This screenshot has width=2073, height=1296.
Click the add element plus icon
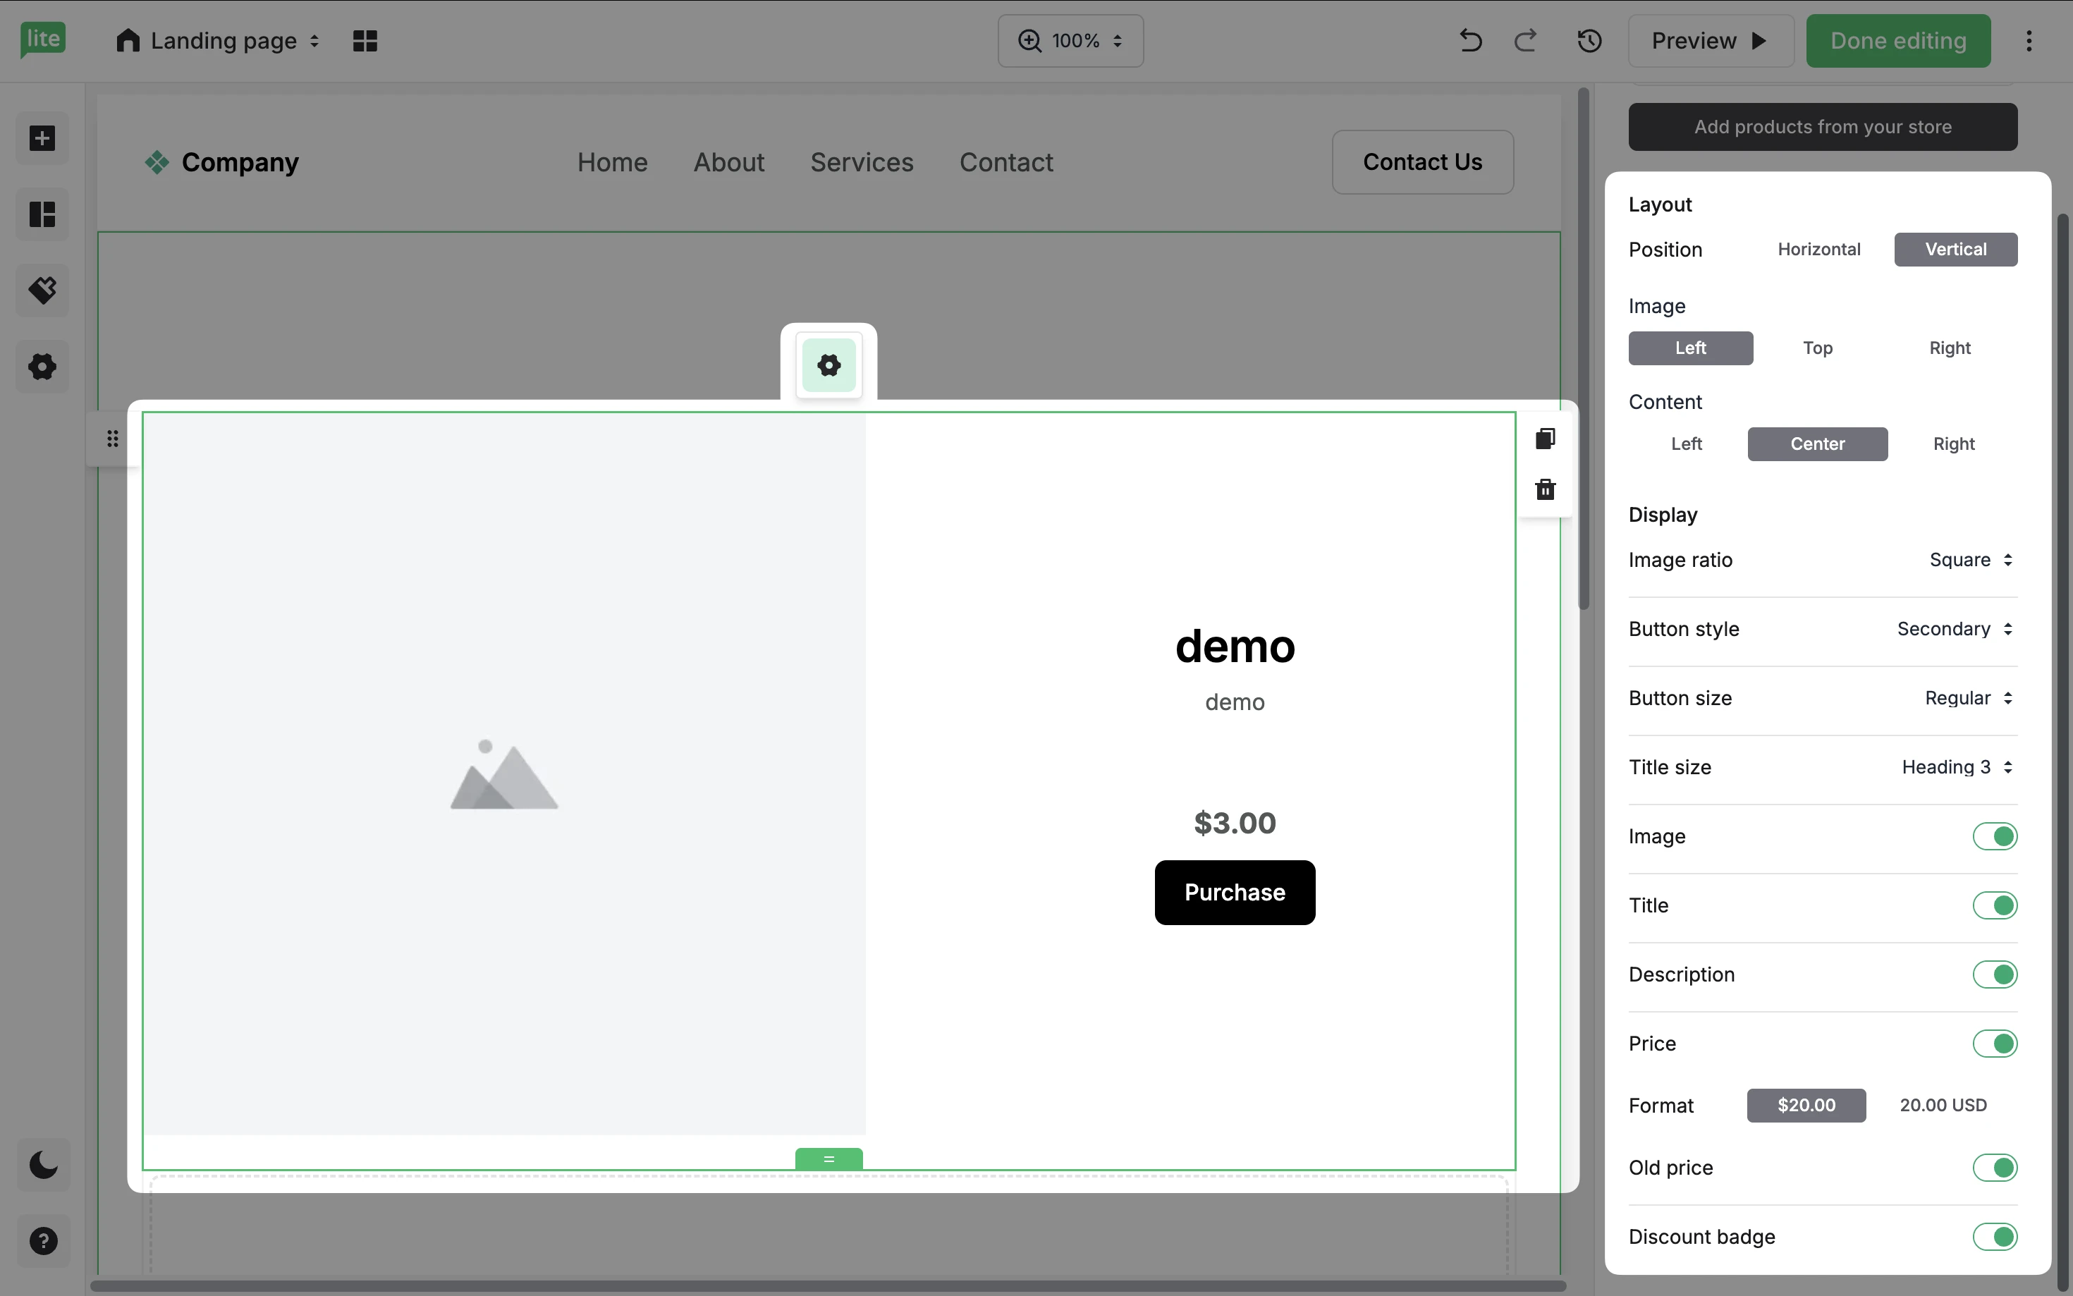(42, 138)
